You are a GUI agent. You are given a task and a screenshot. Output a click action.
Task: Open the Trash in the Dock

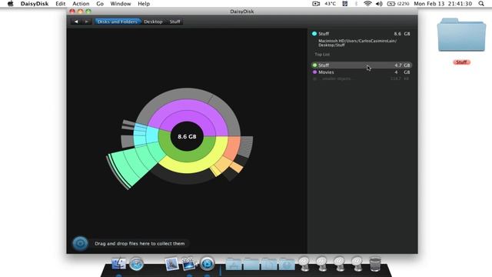[375, 264]
